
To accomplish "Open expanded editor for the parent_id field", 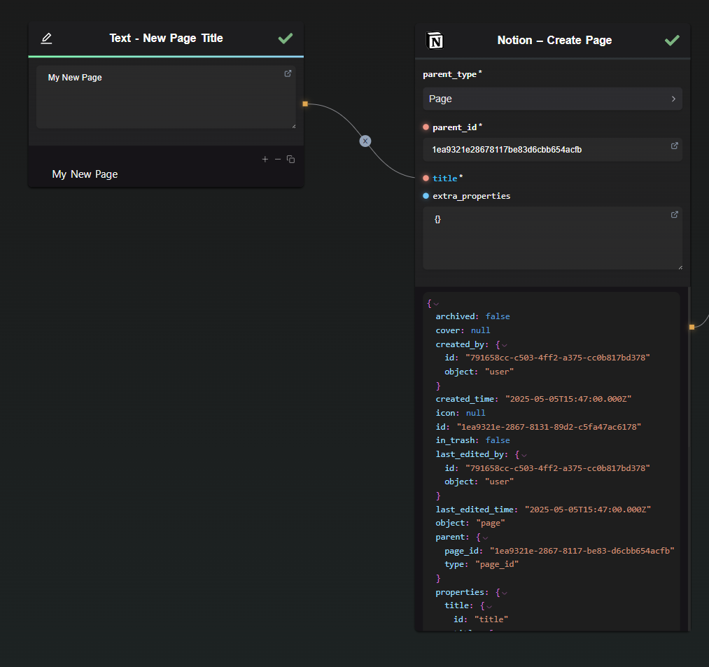I will coord(674,146).
